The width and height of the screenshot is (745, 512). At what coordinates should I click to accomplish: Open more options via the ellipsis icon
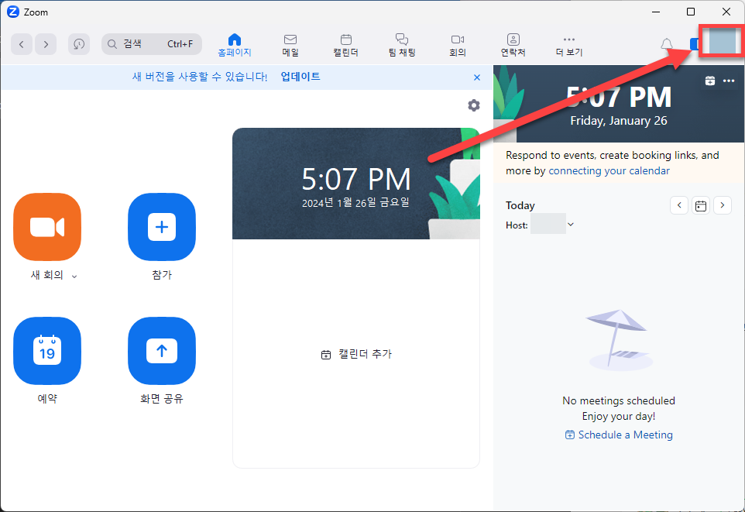(x=729, y=81)
